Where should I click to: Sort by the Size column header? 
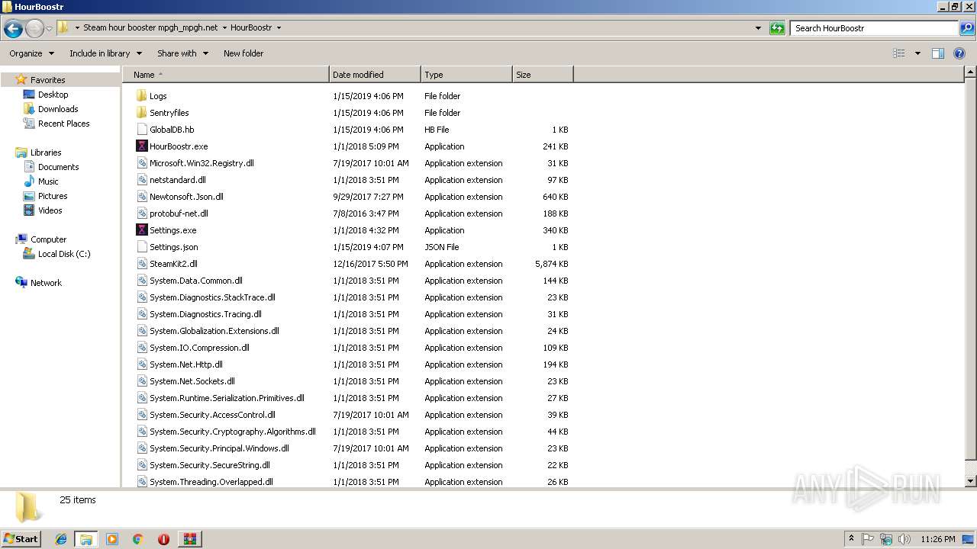click(543, 75)
